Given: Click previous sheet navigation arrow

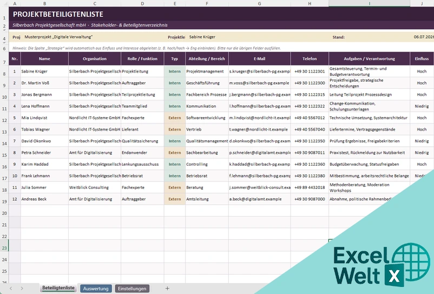Looking at the screenshot, I should (11, 289).
